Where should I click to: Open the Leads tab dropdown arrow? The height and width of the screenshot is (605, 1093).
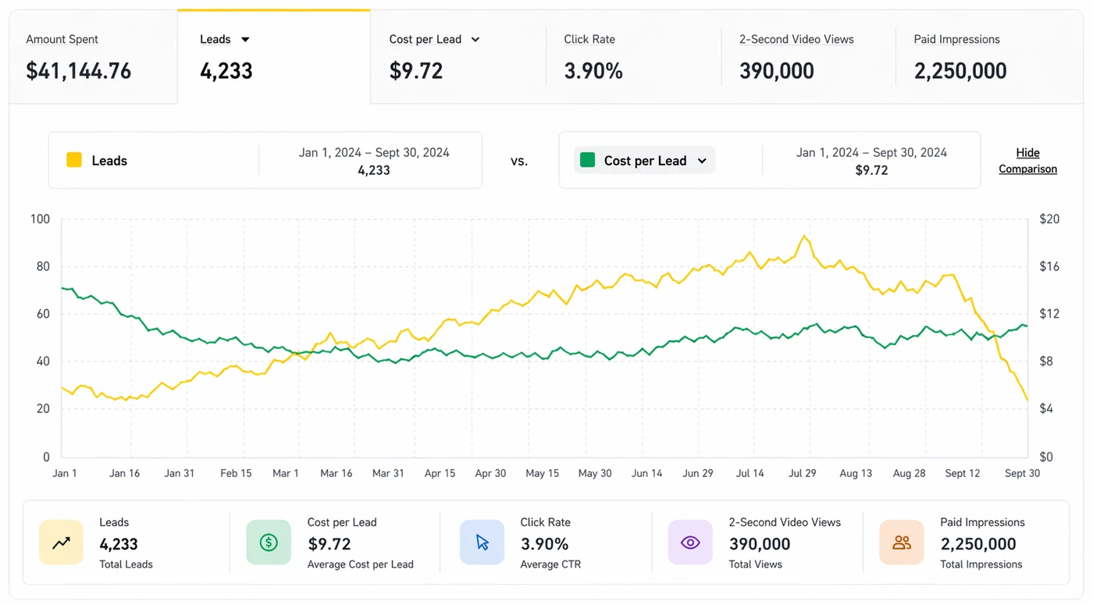245,40
